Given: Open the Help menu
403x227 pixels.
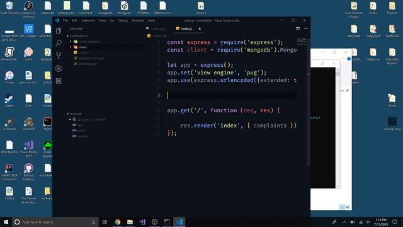Looking at the screenshot, I should click(x=151, y=20).
